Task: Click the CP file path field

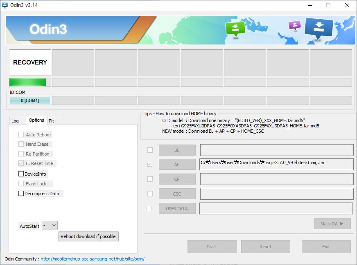Action: [x=277, y=179]
